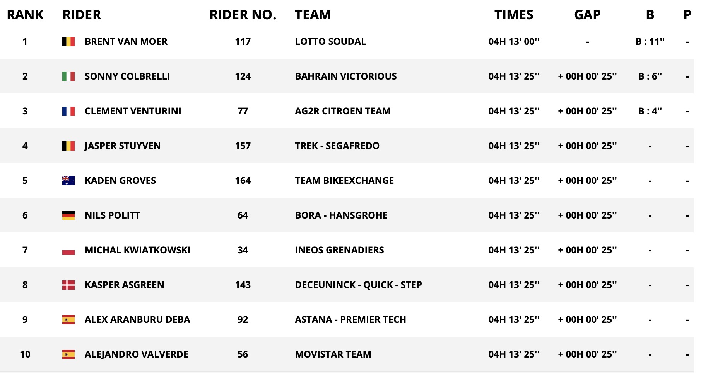This screenshot has width=701, height=373.
Task: Select the Ineos Grenadiers team
Action: tap(339, 250)
